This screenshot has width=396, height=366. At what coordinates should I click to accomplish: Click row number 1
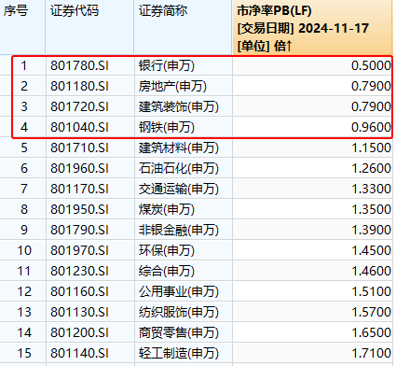pyautogui.click(x=24, y=65)
